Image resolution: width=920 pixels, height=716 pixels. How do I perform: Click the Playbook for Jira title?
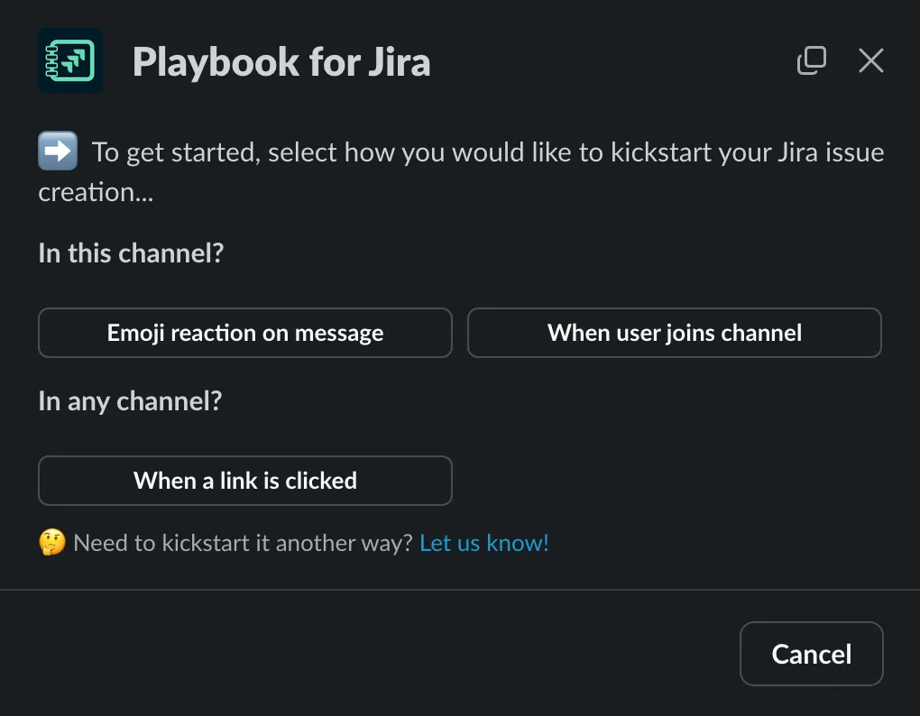click(x=281, y=61)
